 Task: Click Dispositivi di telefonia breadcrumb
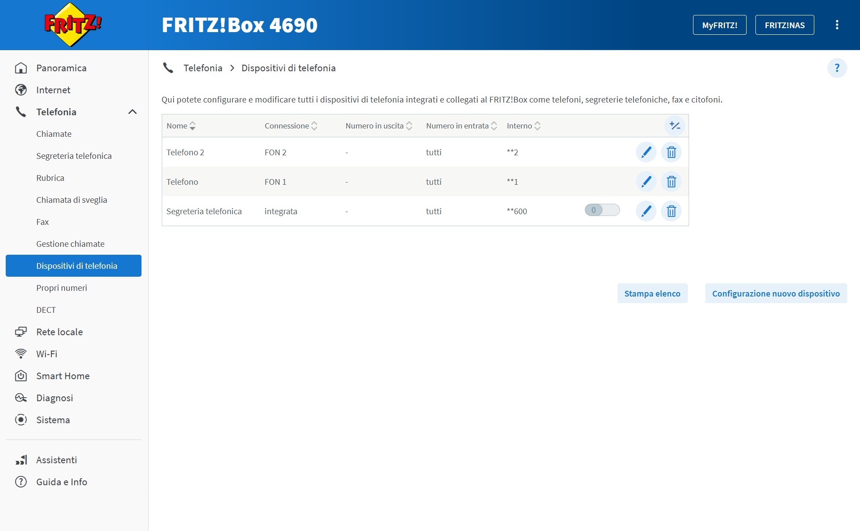point(288,68)
